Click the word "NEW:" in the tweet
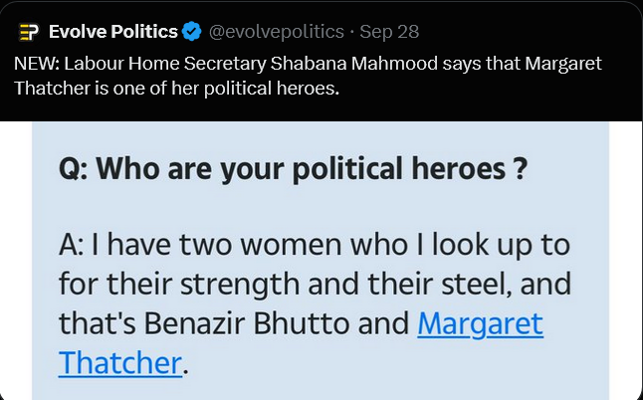Screen dimensions: 643x400 click(36, 64)
